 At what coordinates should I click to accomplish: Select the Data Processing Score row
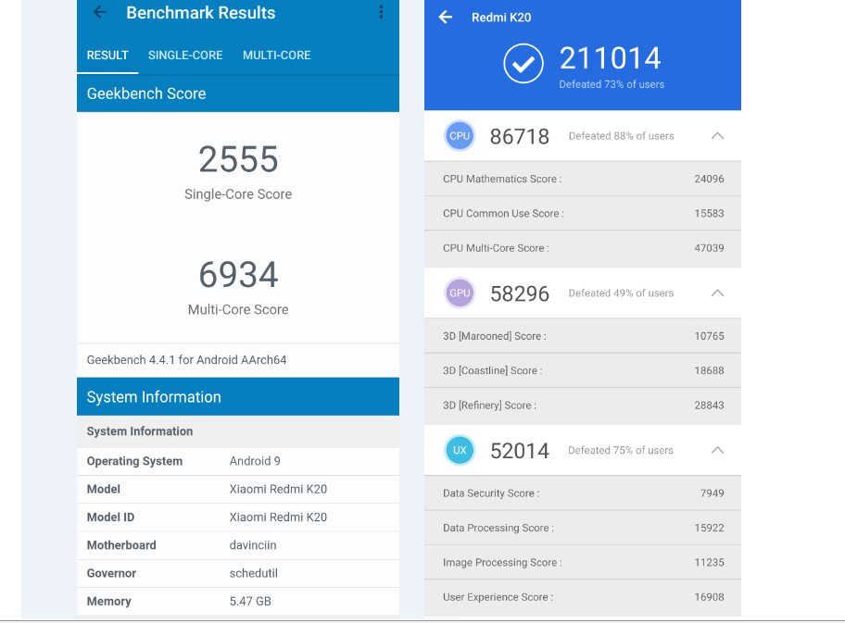583,528
